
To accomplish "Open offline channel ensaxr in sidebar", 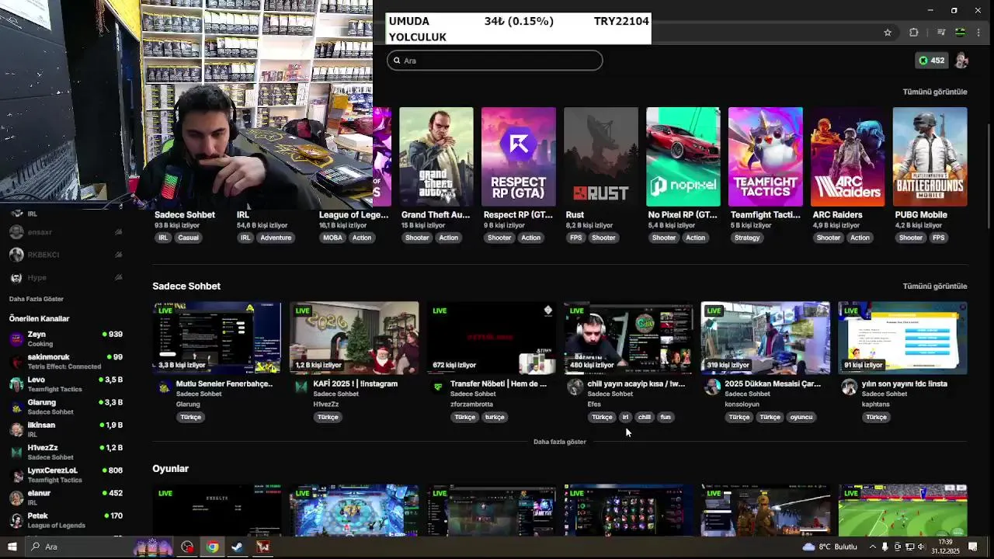I will coord(66,232).
